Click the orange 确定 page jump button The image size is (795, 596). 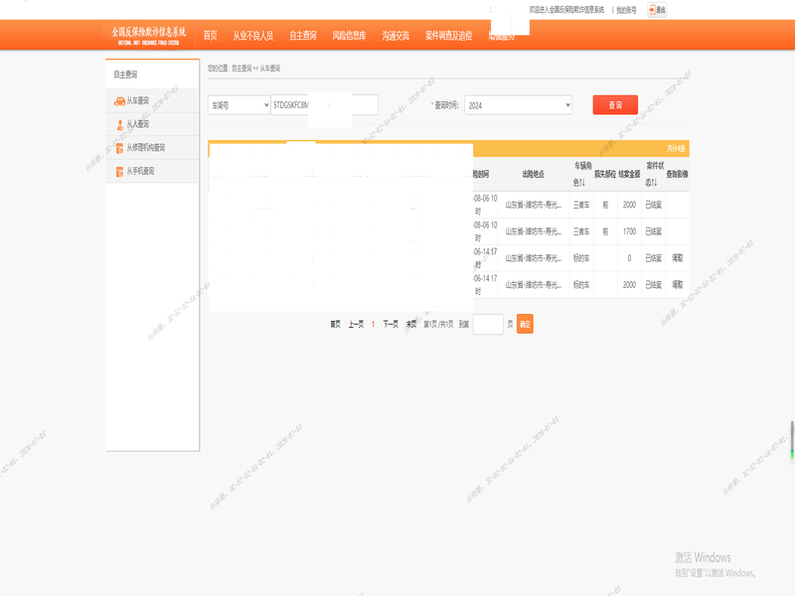(525, 324)
